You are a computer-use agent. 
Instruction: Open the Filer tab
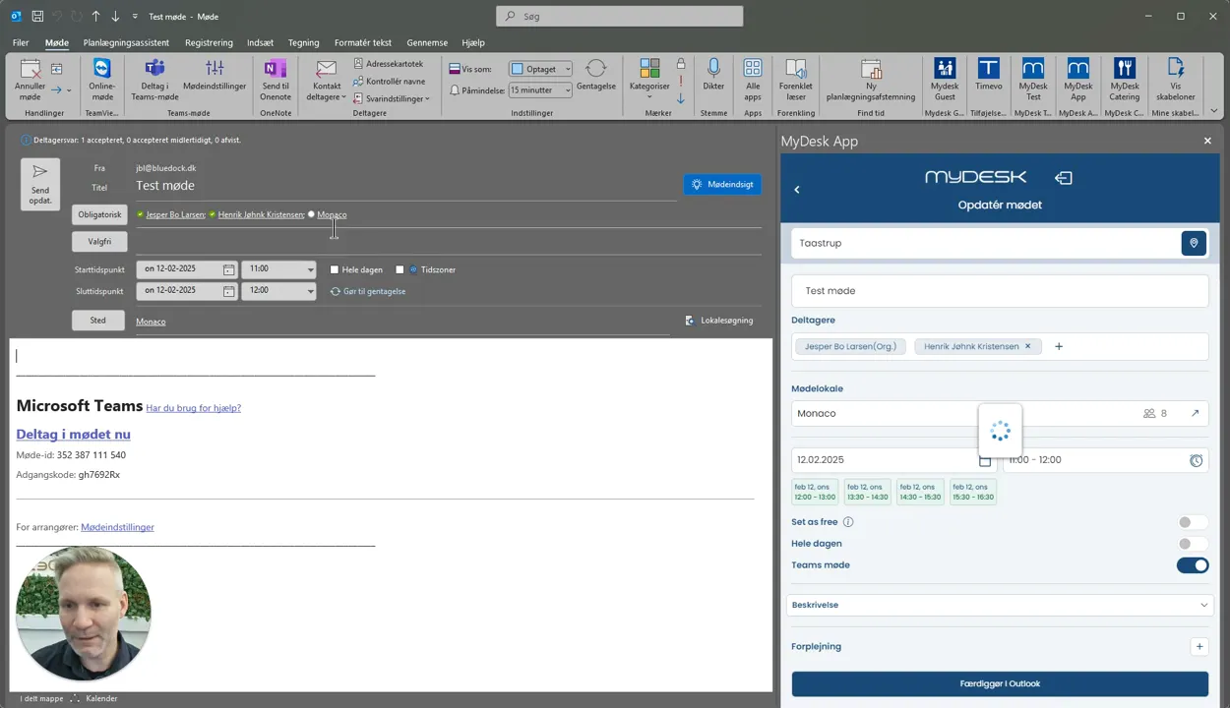[21, 42]
